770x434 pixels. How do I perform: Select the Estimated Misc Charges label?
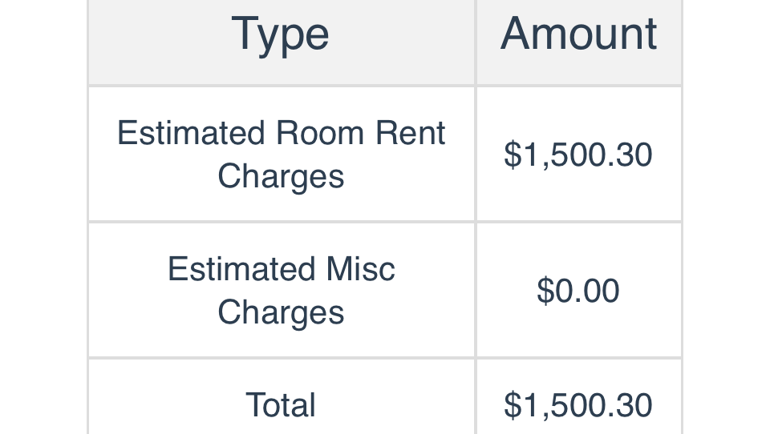tap(281, 290)
